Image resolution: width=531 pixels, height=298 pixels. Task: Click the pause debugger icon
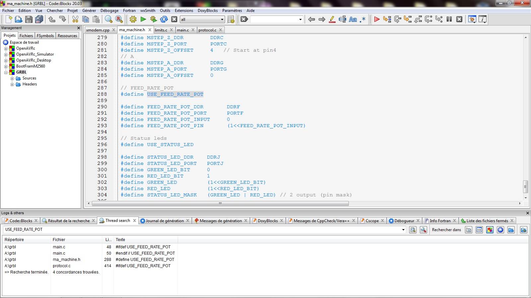pyautogui.click(x=449, y=19)
